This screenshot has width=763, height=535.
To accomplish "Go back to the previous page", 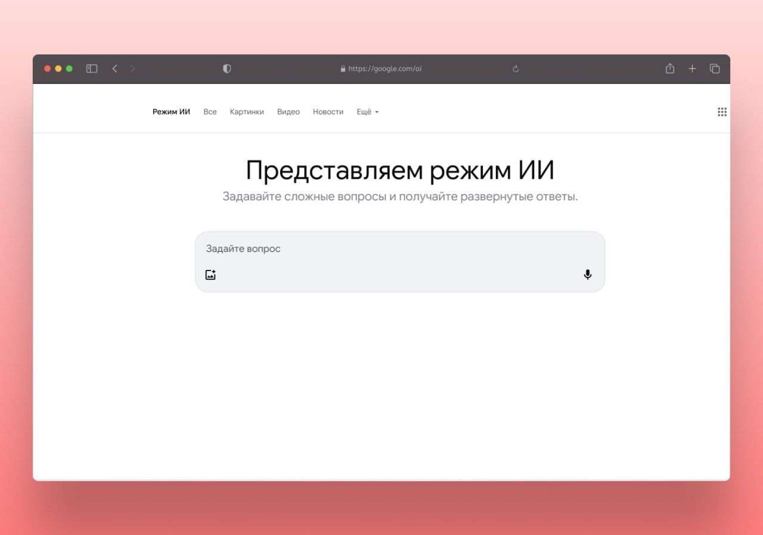I will pyautogui.click(x=115, y=69).
